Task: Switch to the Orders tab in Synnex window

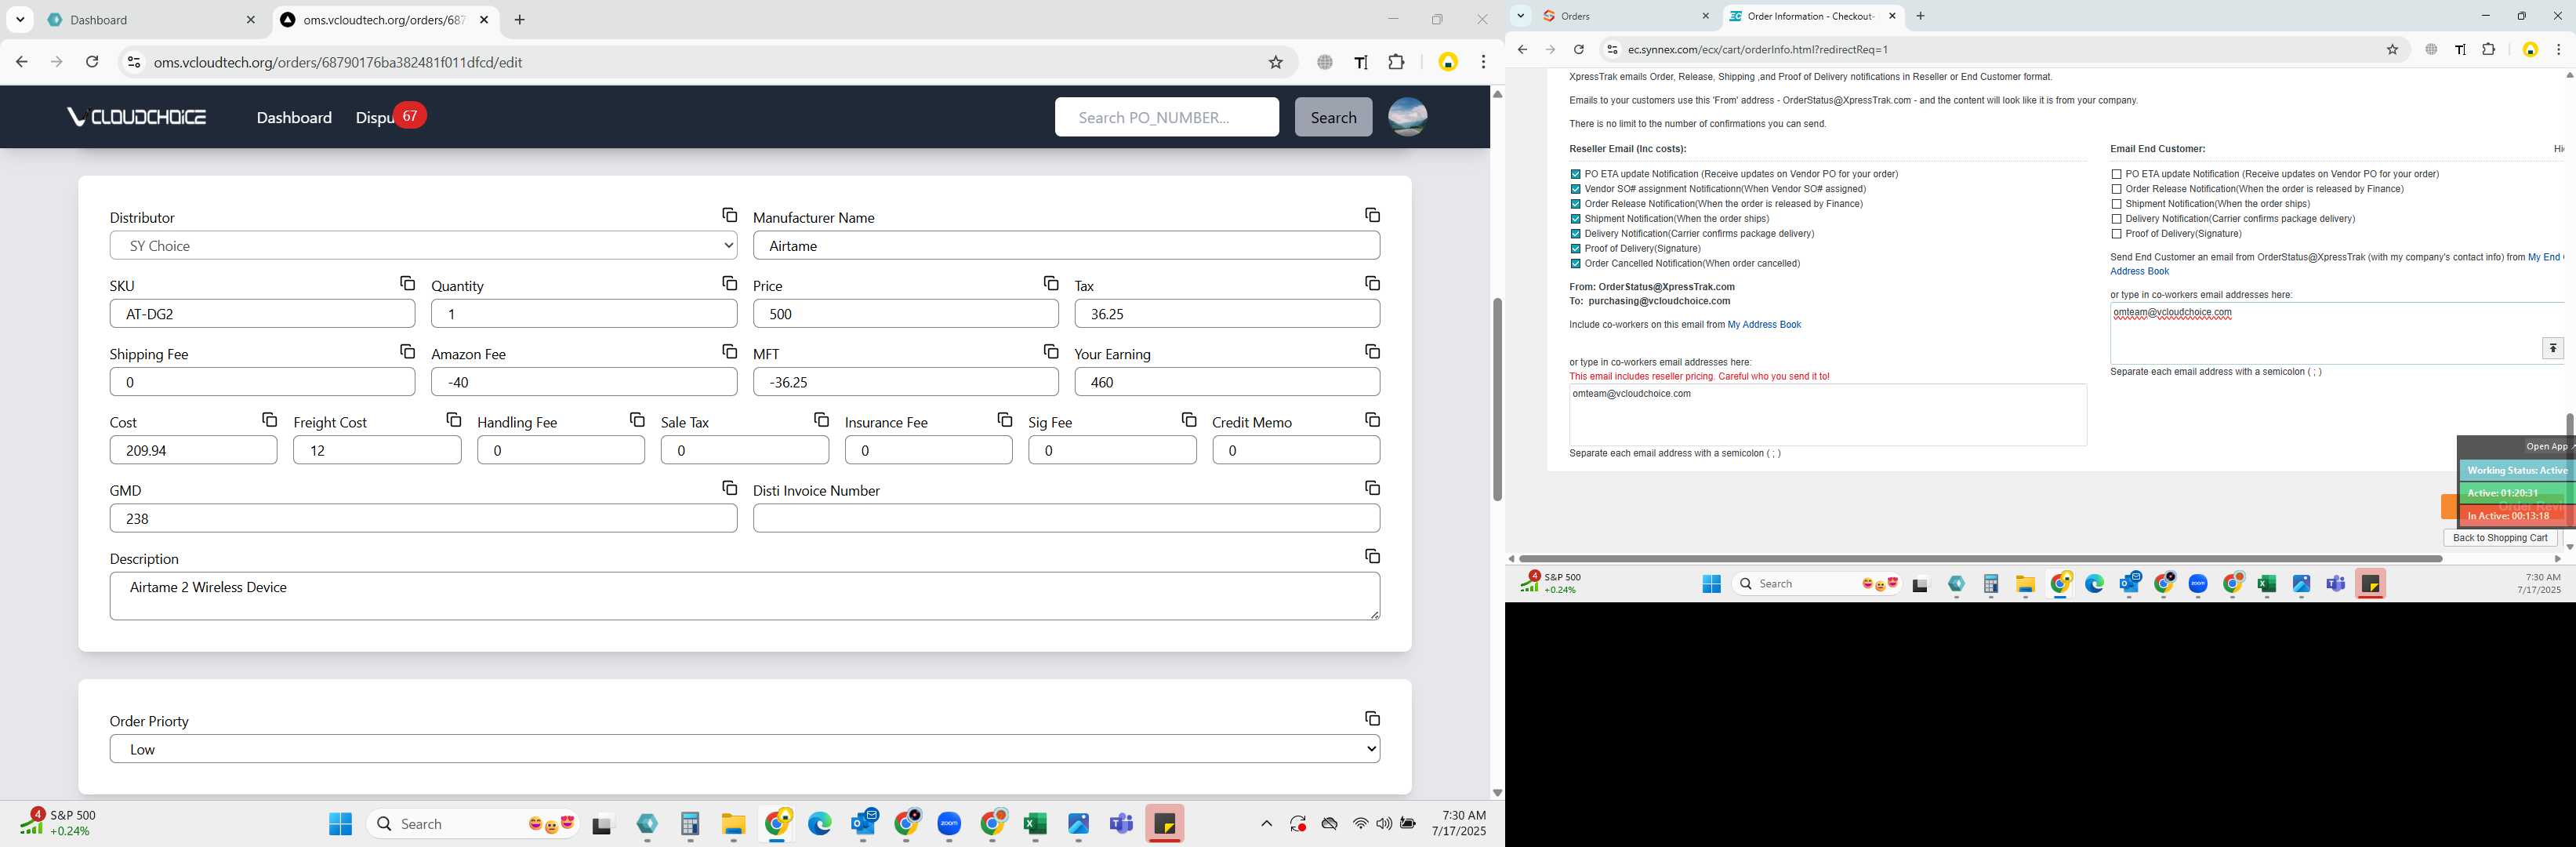Action: 1626,16
